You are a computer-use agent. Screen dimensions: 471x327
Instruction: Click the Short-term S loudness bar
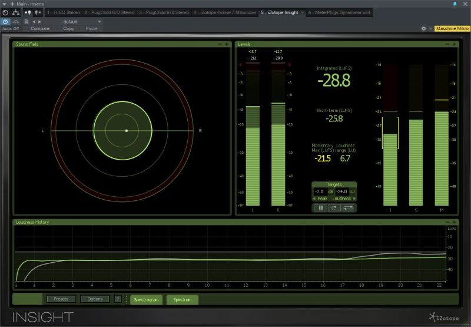[x=416, y=136]
